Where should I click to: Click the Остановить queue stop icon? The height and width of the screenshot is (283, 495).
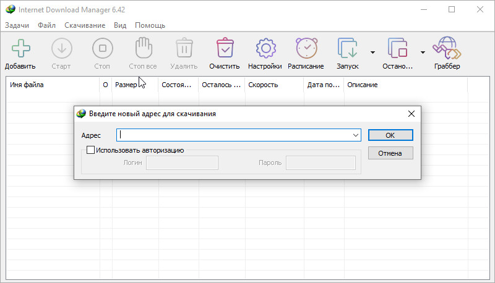click(397, 48)
